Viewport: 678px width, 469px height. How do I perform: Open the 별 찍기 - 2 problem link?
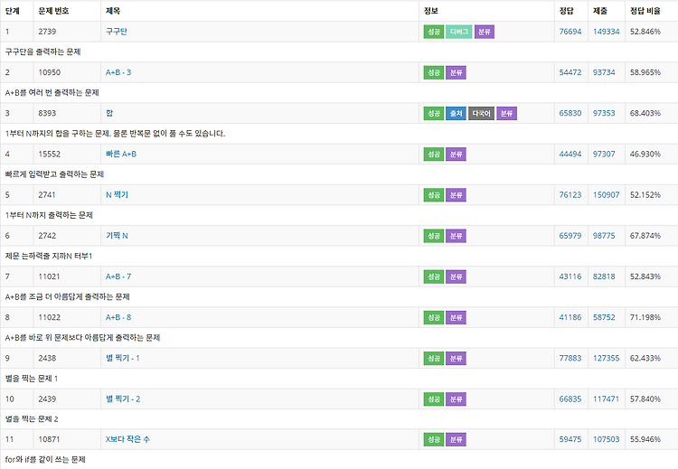pos(123,399)
